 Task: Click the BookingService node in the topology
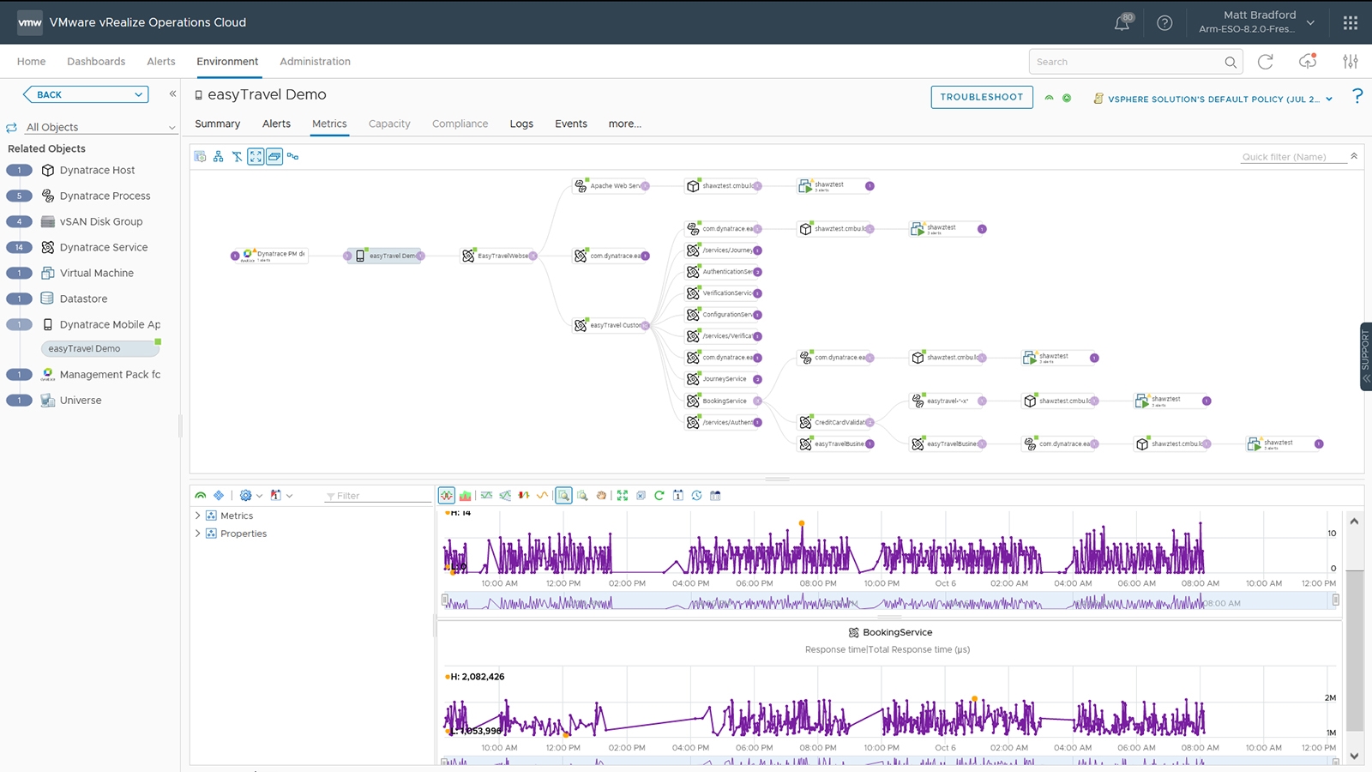point(724,401)
